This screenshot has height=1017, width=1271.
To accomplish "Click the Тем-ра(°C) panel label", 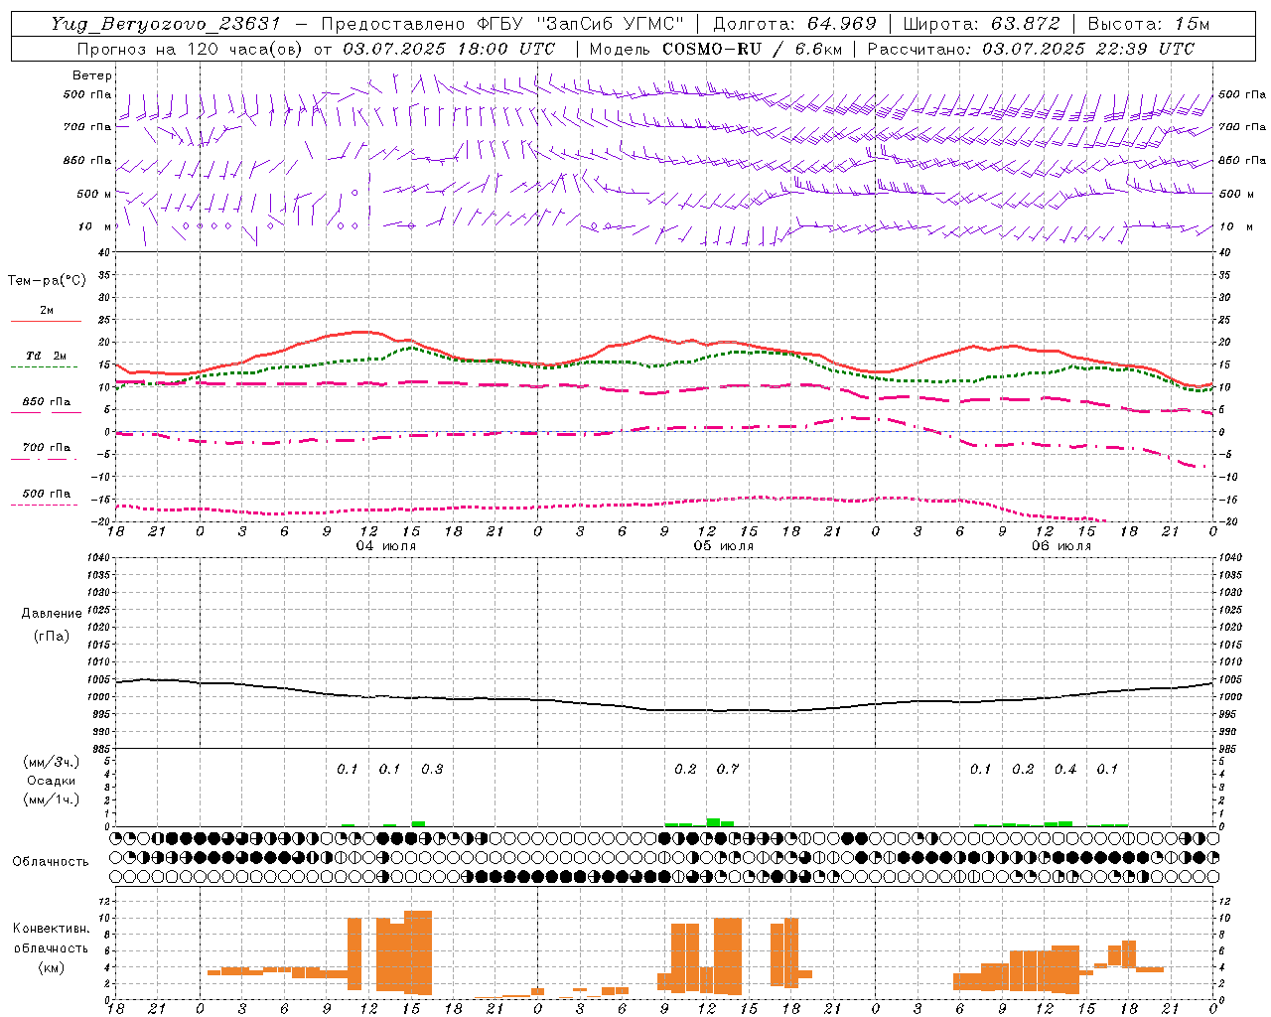I will click(47, 281).
